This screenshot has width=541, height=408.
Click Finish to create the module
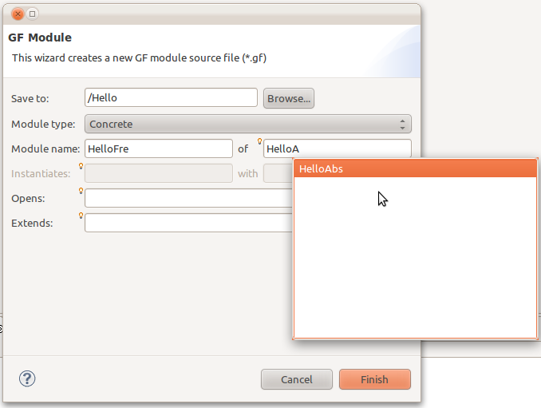click(374, 379)
